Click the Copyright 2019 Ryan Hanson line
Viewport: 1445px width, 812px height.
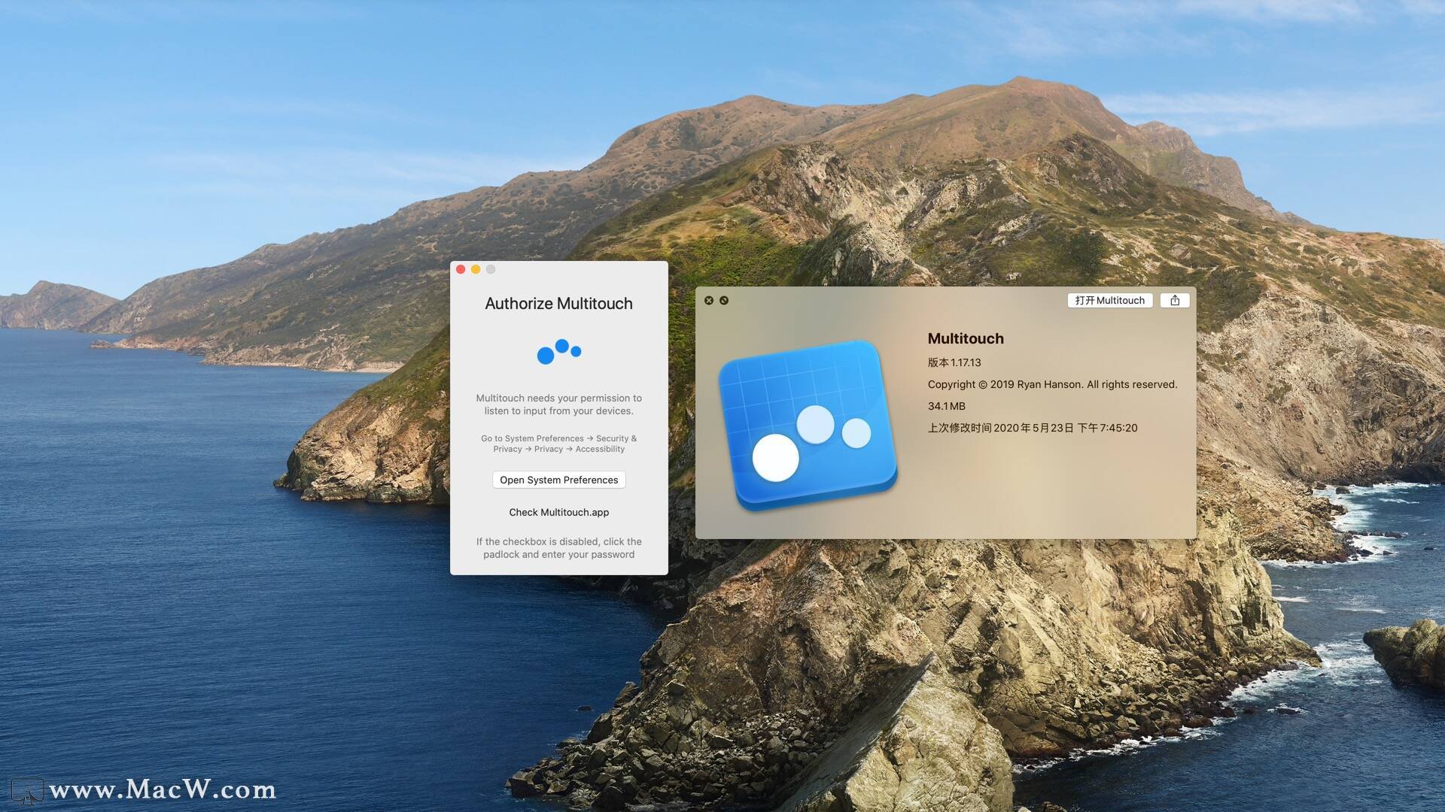click(1052, 384)
